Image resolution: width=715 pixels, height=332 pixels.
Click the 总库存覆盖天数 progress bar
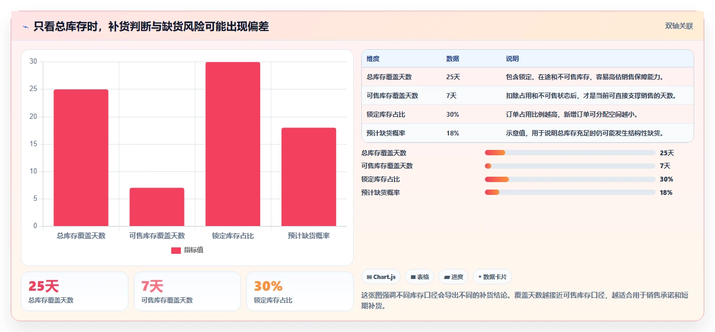pos(570,153)
